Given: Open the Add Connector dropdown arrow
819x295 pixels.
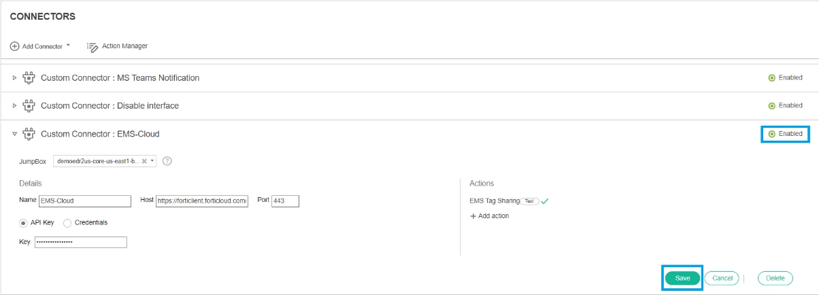Looking at the screenshot, I should point(68,46).
